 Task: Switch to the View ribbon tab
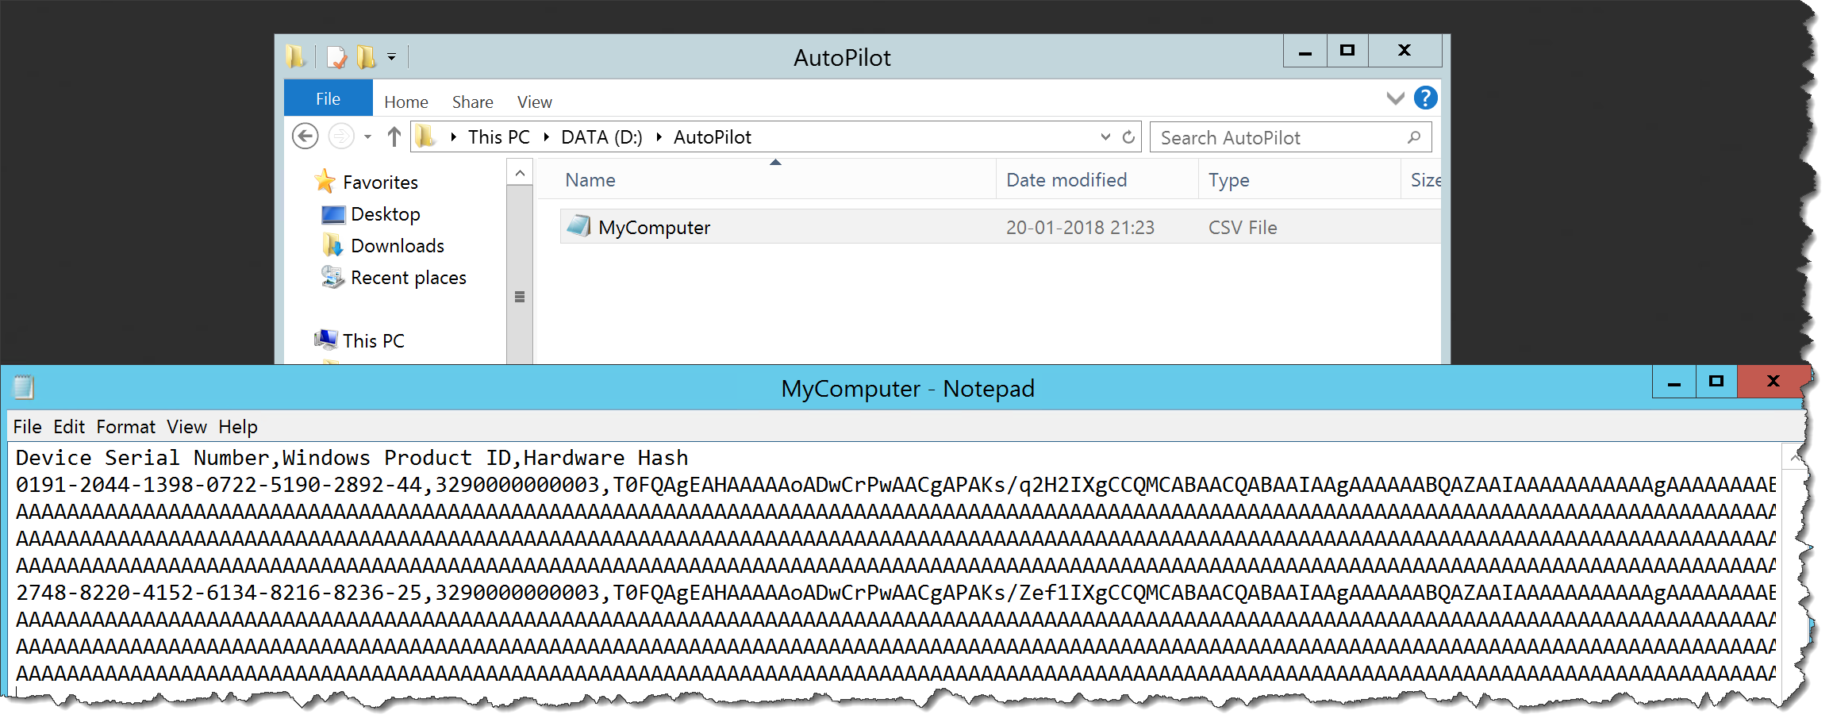(533, 101)
